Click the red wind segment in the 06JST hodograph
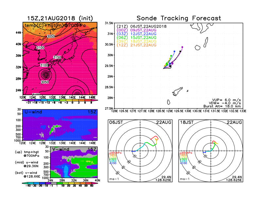This screenshot has height=200, width=259. [x=155, y=137]
